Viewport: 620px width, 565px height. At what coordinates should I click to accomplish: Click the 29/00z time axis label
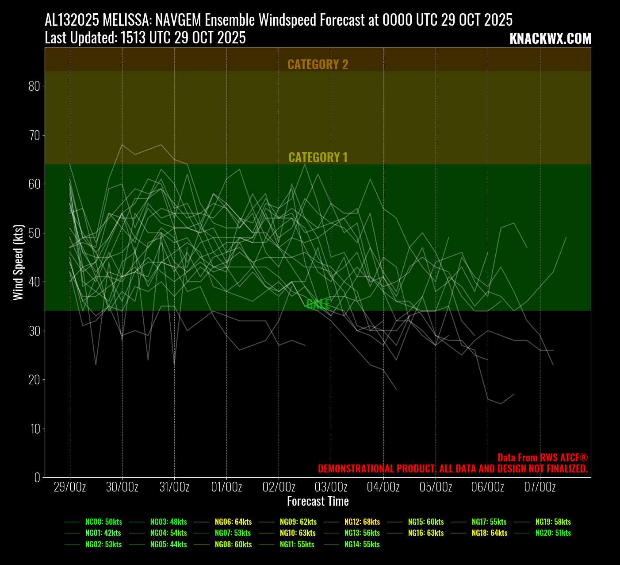point(70,488)
